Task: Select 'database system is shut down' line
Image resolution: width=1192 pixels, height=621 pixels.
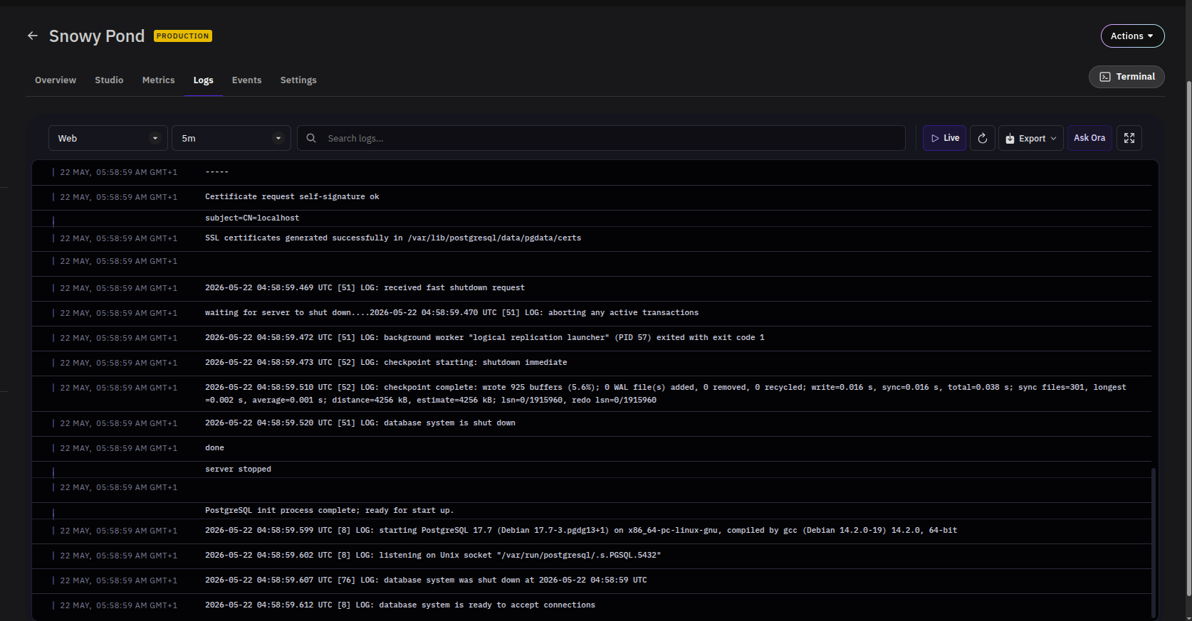Action: [x=592, y=423]
